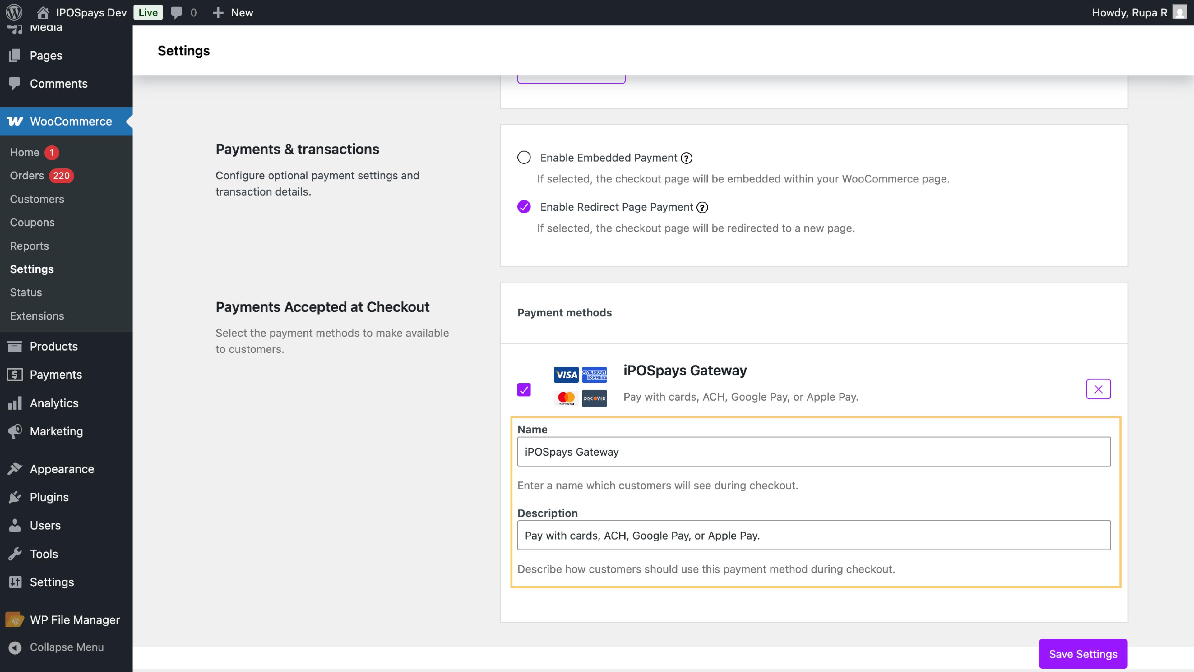1194x672 pixels.
Task: Click the gateway Description input field
Action: click(x=813, y=535)
